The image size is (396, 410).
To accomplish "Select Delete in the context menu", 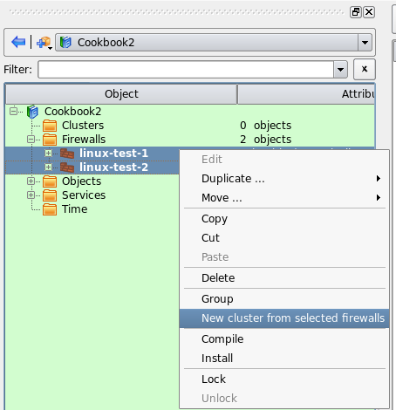I will pos(284,278).
